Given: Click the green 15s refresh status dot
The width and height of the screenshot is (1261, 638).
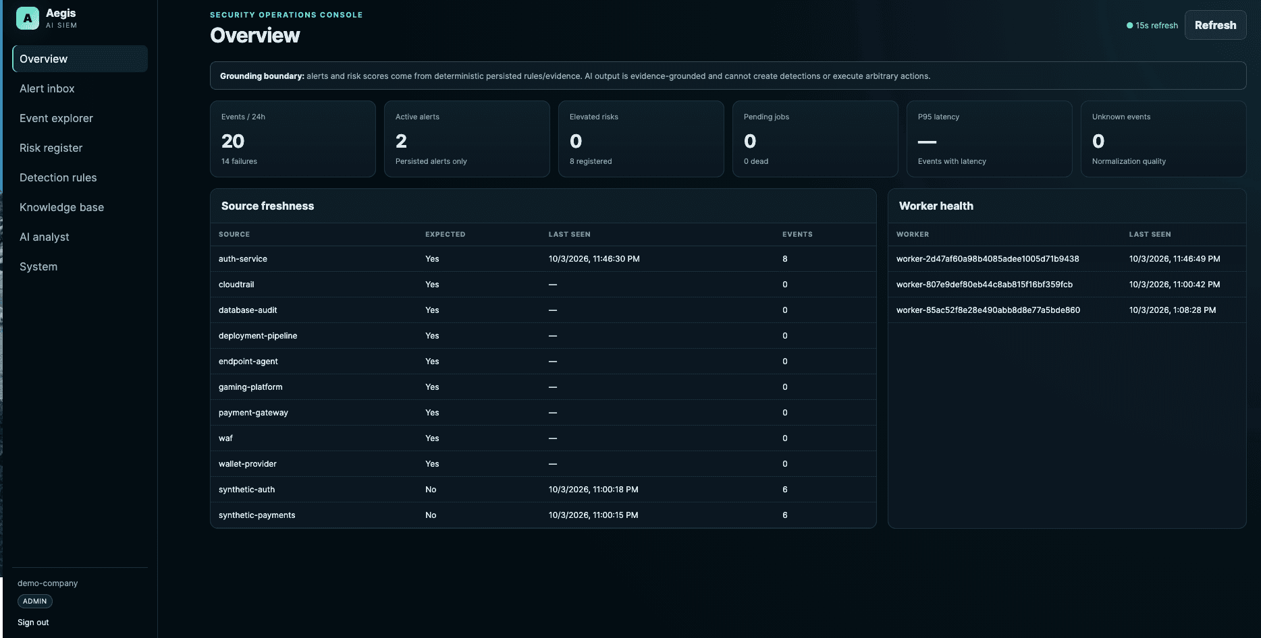Looking at the screenshot, I should [1129, 26].
